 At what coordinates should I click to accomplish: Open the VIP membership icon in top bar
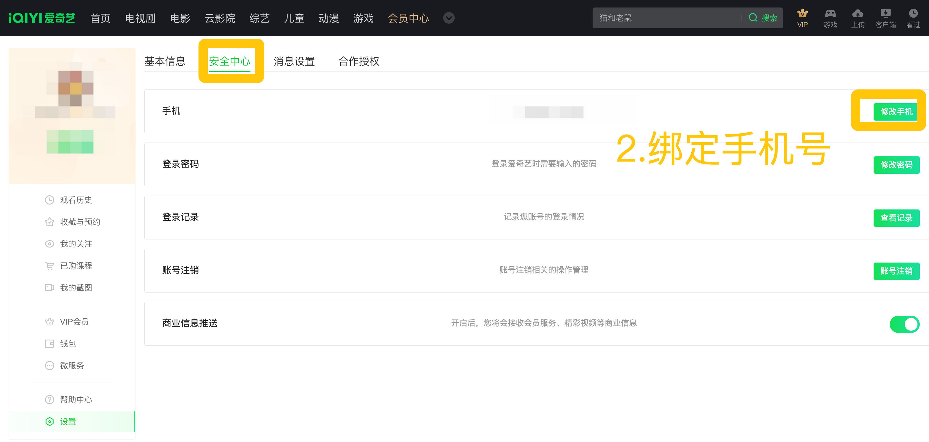pyautogui.click(x=802, y=18)
